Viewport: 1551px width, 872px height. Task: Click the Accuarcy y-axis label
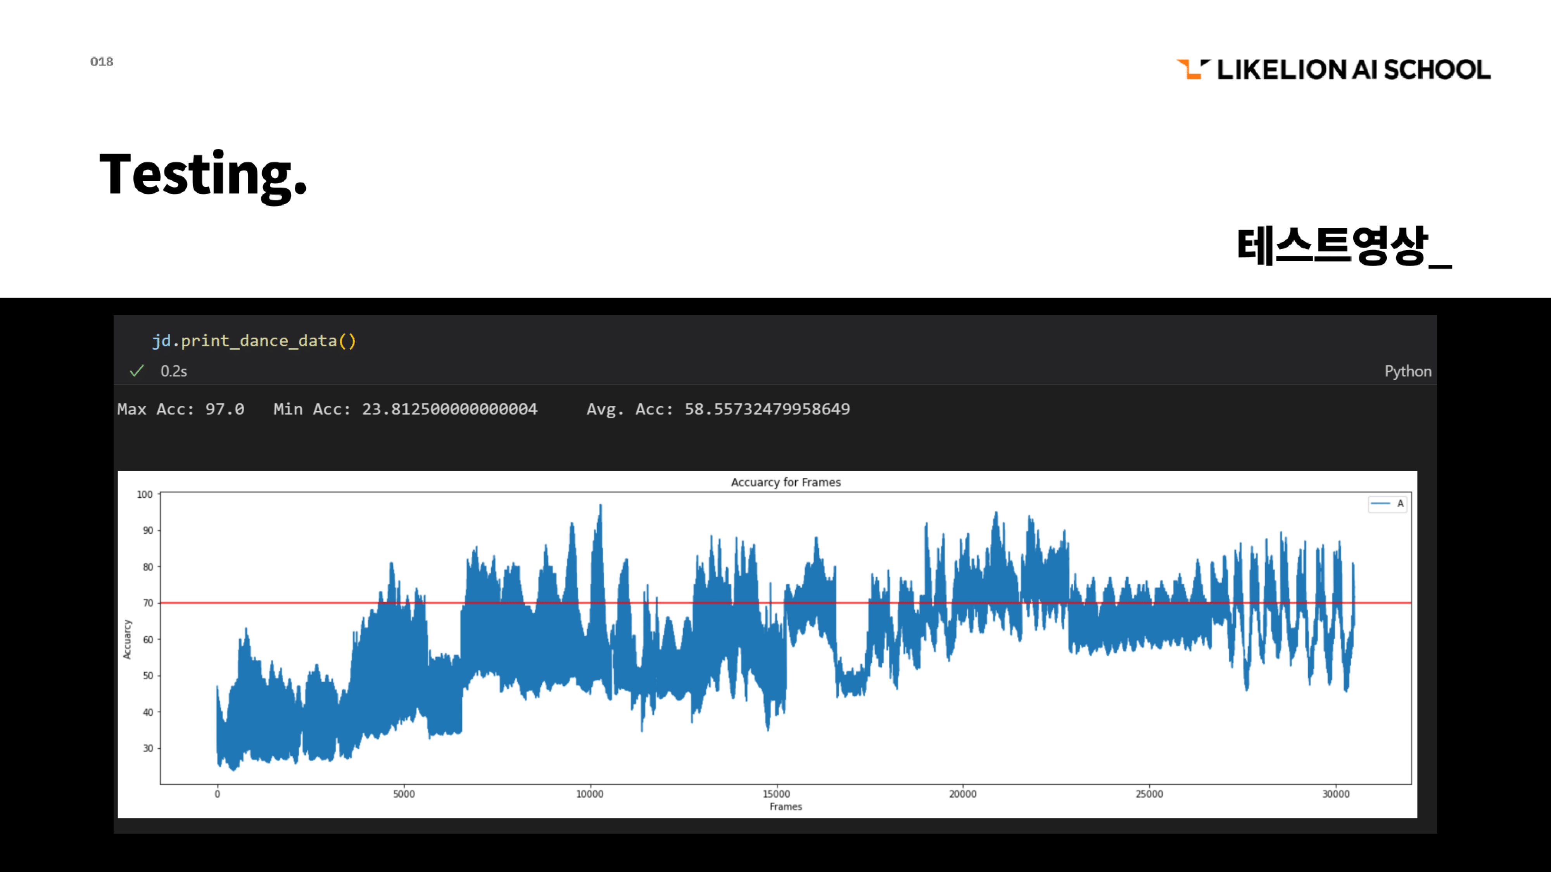127,639
